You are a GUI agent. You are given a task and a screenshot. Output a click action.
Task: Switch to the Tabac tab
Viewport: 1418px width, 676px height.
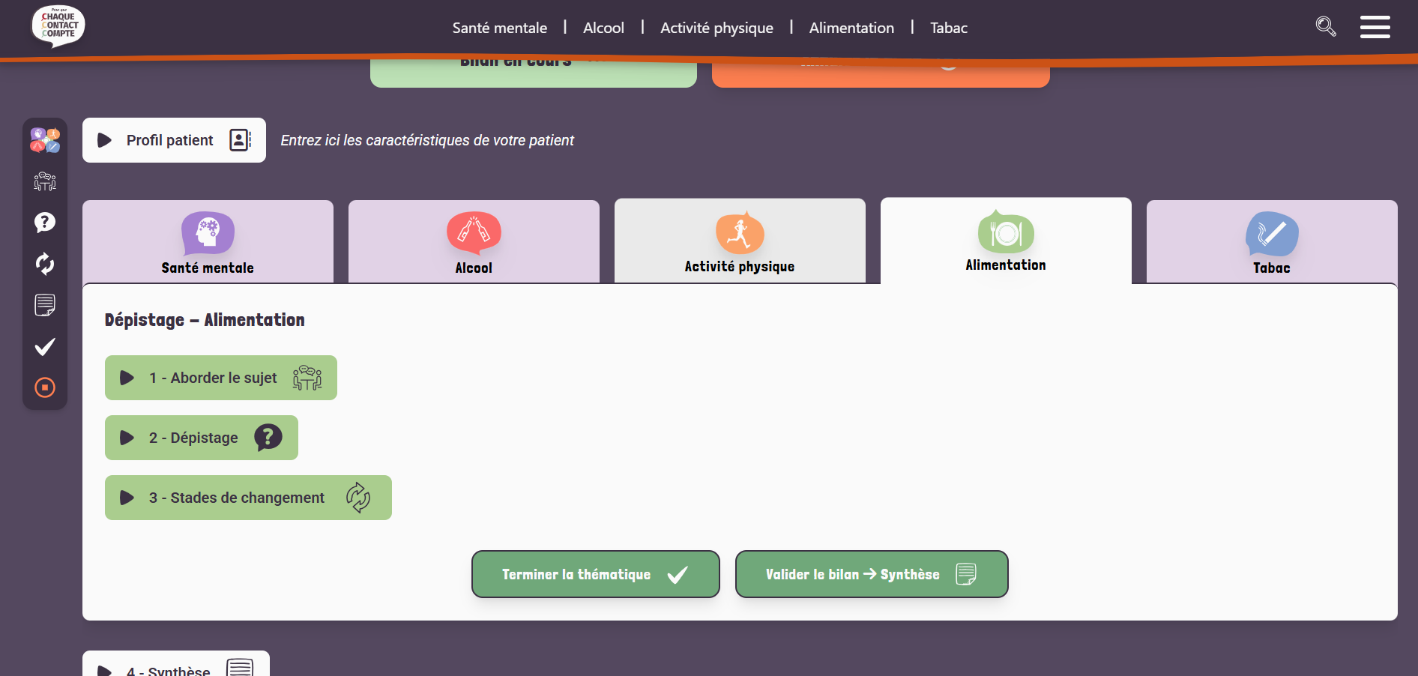click(x=1272, y=242)
